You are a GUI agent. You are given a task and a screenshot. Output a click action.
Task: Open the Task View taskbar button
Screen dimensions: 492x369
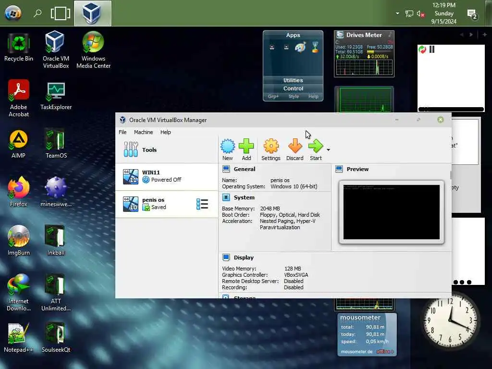pyautogui.click(x=60, y=13)
